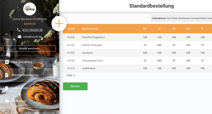Open the BAKERY2B link
The image size is (212, 114).
30,24
